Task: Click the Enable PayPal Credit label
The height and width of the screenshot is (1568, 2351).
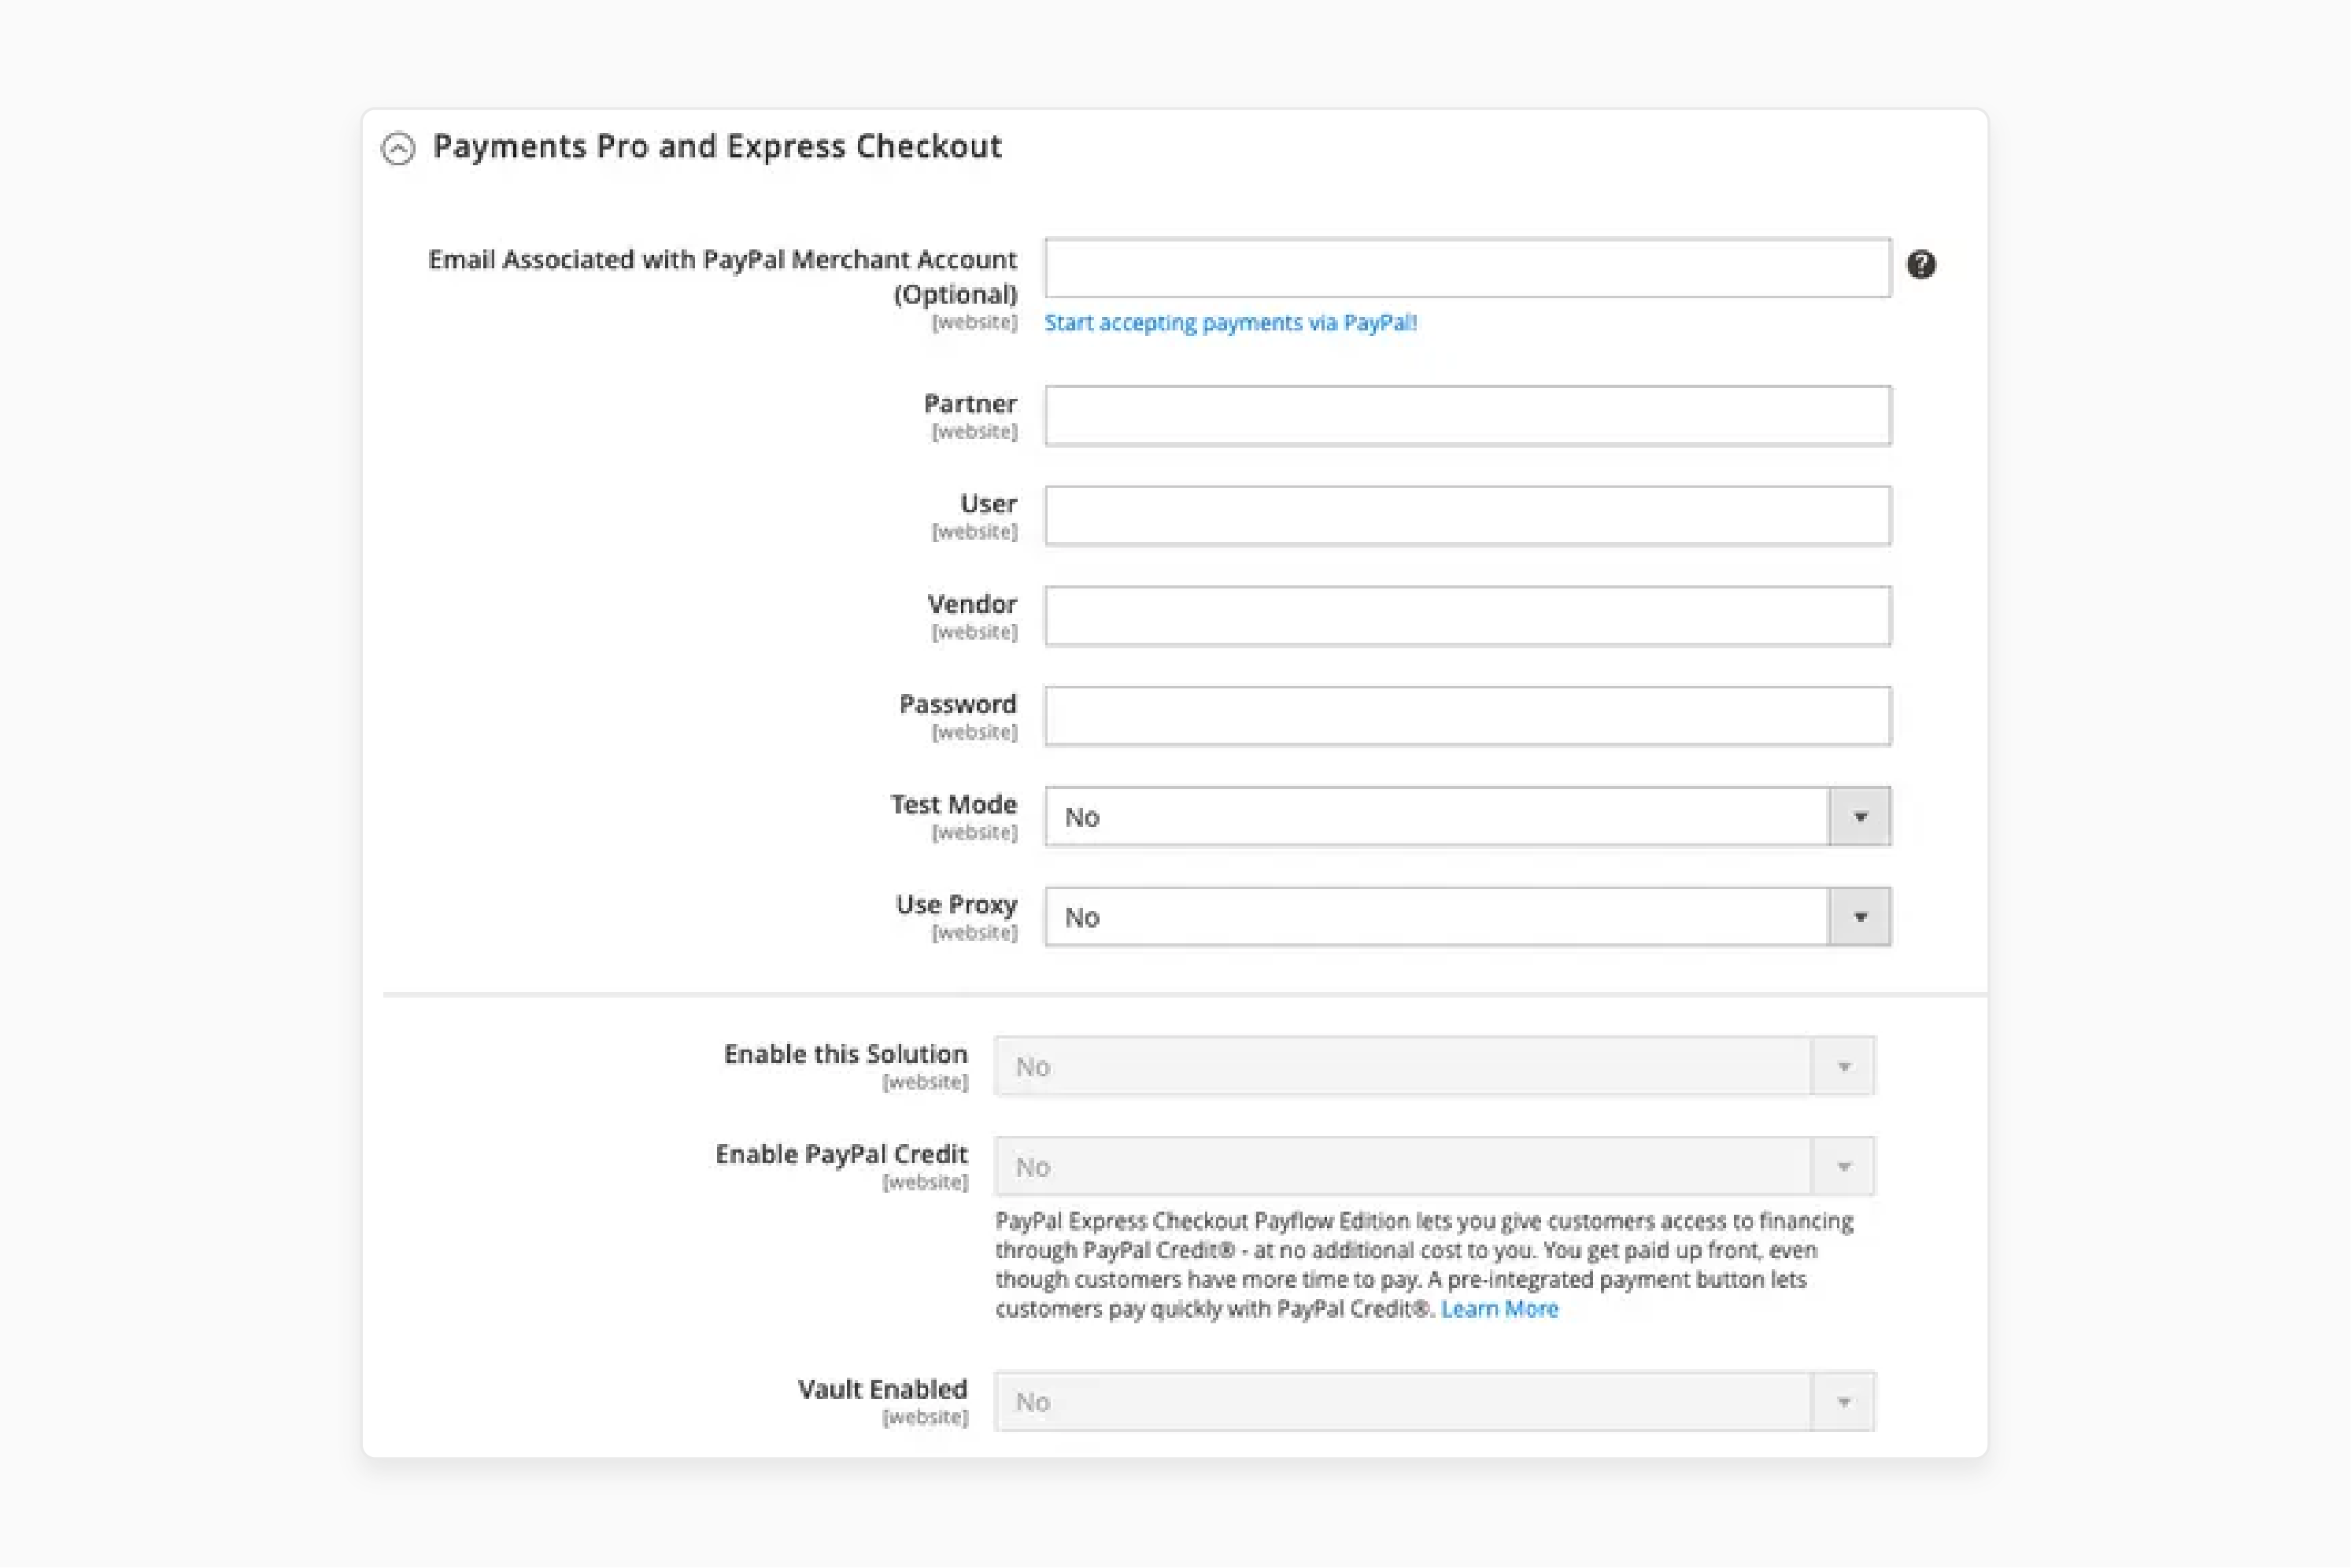Action: coord(841,1154)
